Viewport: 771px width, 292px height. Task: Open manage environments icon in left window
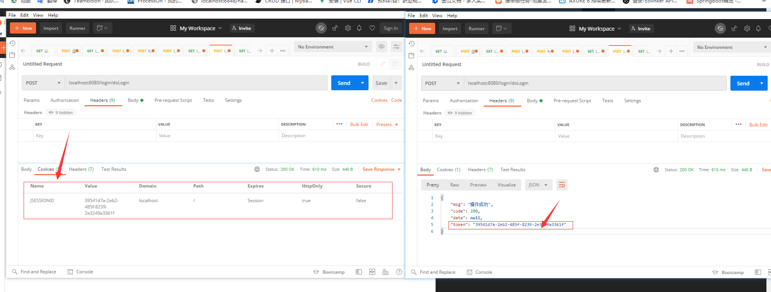396,47
